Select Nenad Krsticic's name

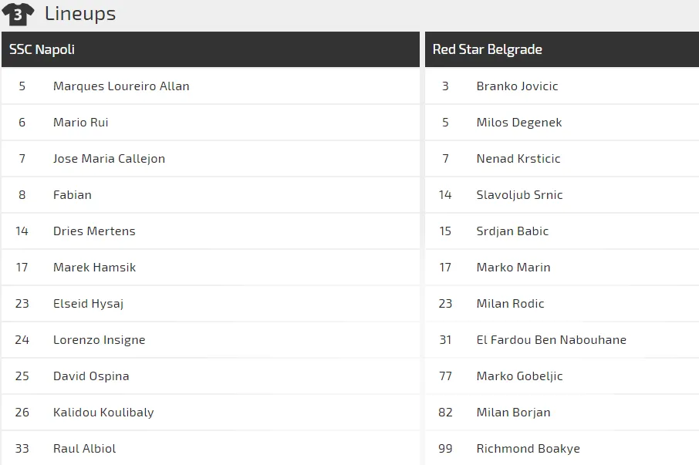click(518, 159)
